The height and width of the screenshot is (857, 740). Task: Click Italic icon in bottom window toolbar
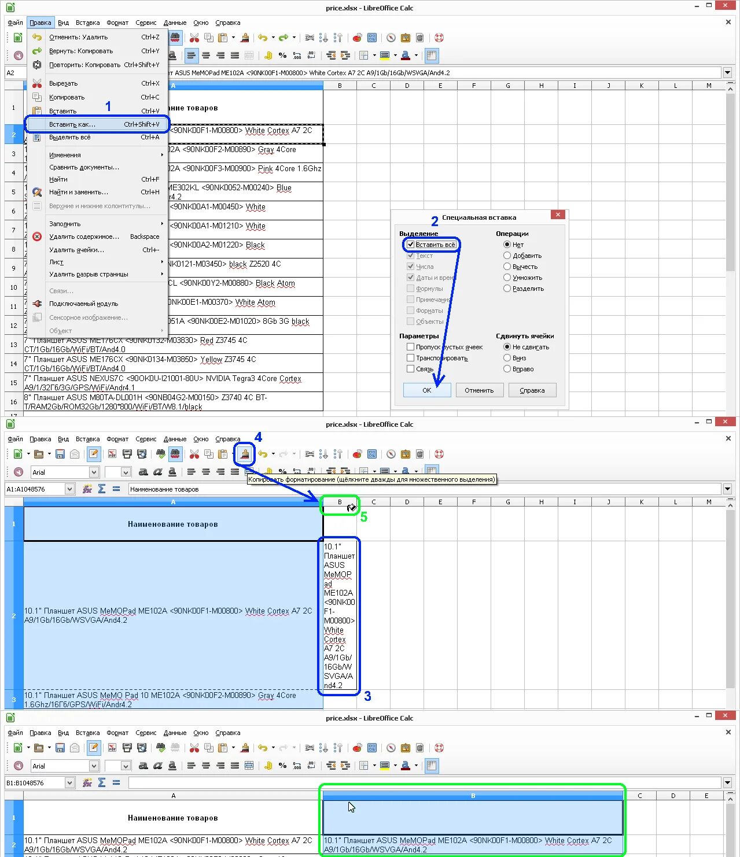coord(158,766)
